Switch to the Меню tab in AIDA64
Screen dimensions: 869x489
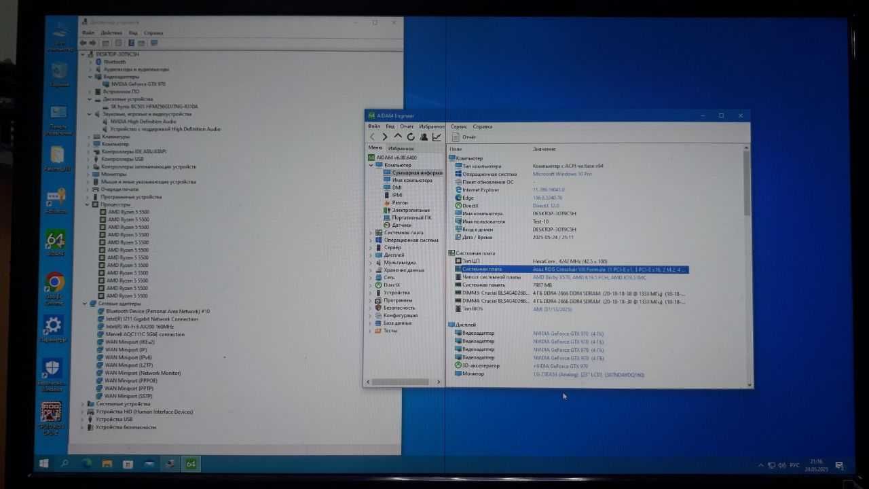tap(375, 147)
